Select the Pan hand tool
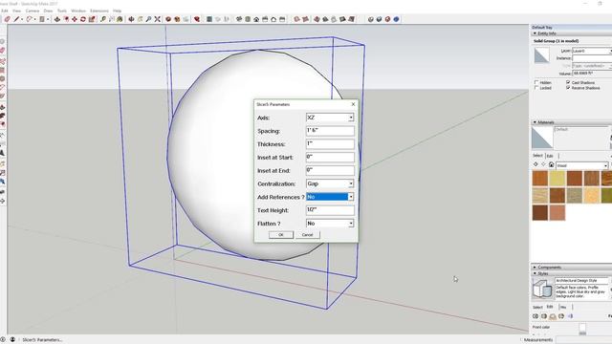Image resolution: width=612 pixels, height=344 pixels. (141, 19)
